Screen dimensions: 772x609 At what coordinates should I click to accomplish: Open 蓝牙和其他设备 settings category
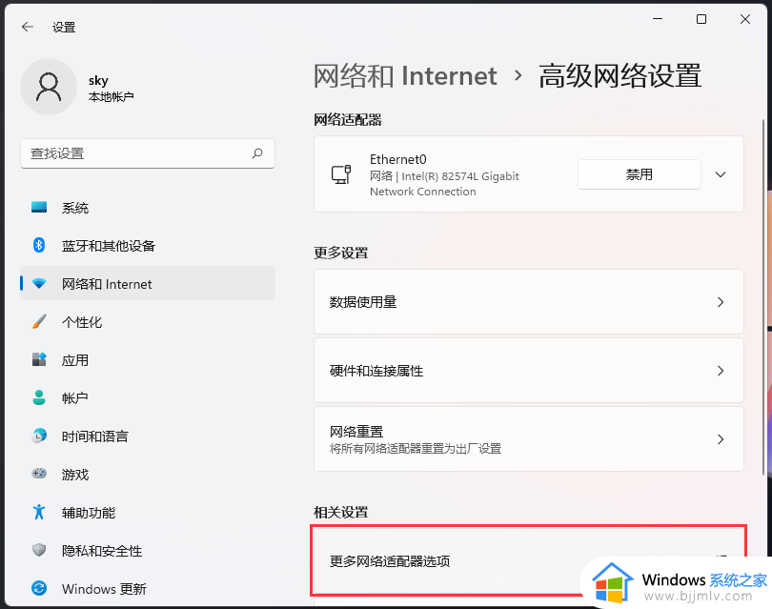(147, 246)
